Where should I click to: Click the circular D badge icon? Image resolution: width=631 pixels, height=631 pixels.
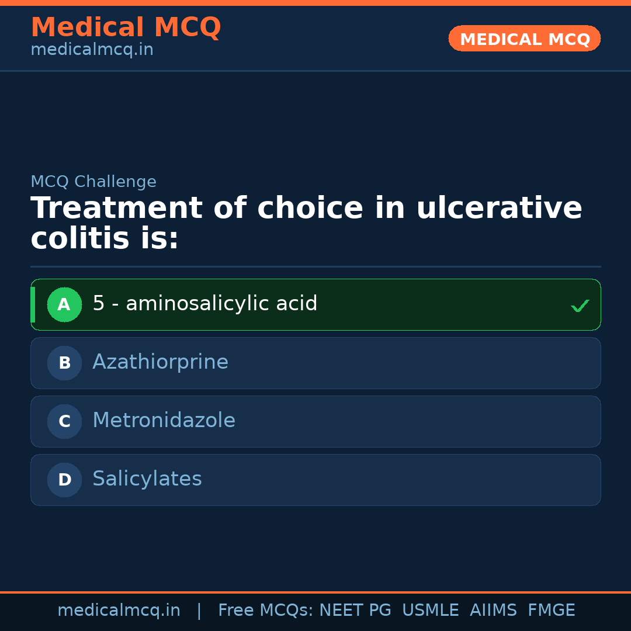(x=64, y=480)
